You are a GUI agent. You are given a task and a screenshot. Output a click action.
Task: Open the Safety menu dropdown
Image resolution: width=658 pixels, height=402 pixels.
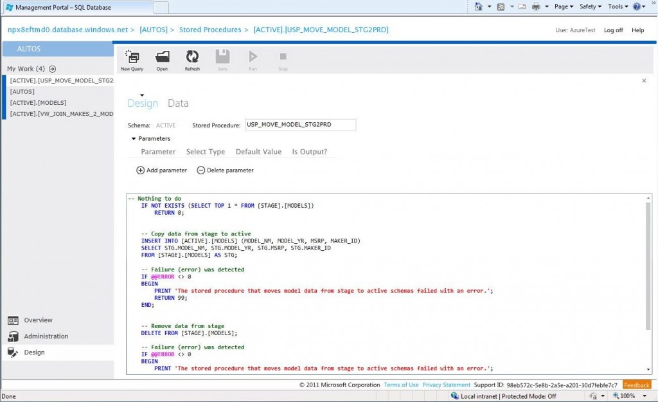point(589,6)
